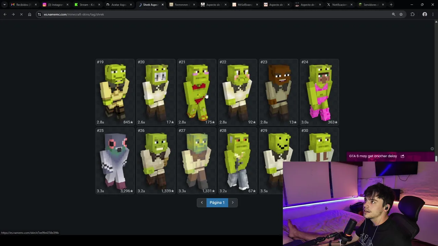Open skin #27 thumbnail
Viewport: 438px width, 246px height.
pos(197,161)
